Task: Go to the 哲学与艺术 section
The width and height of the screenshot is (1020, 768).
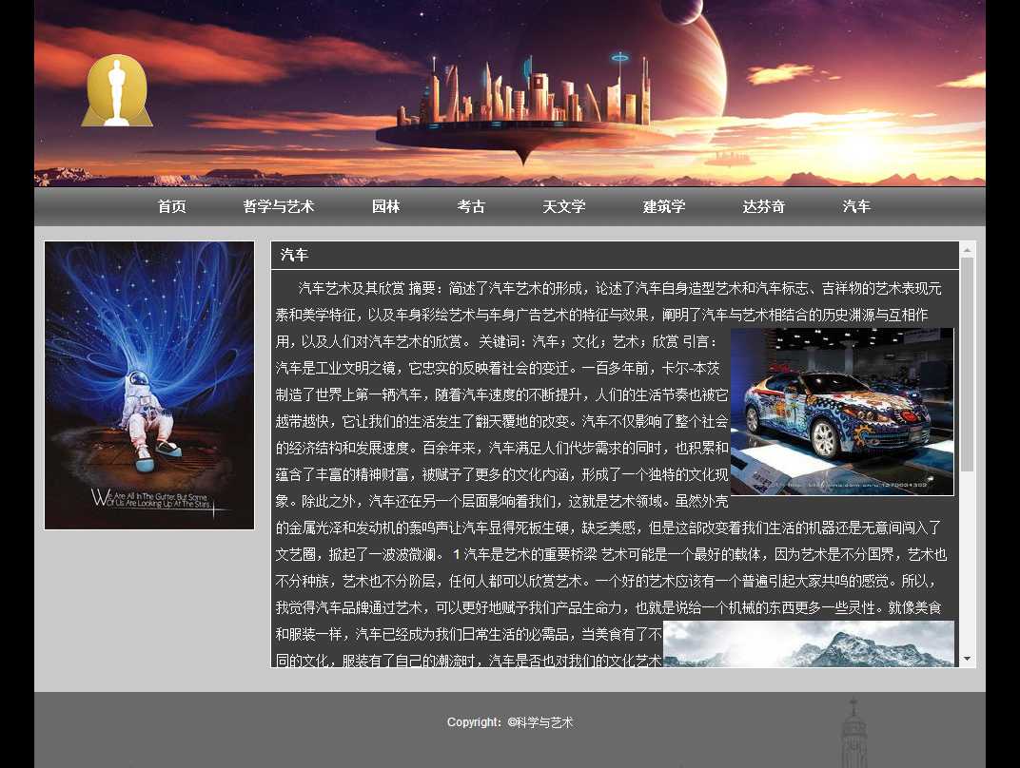Action: point(278,206)
